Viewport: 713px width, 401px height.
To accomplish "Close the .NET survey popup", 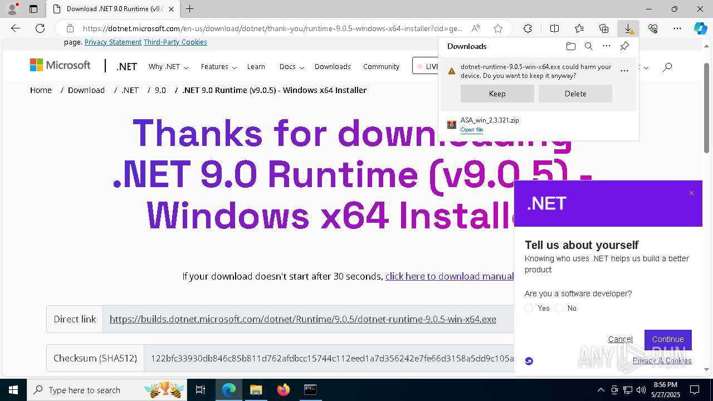I will tap(691, 193).
